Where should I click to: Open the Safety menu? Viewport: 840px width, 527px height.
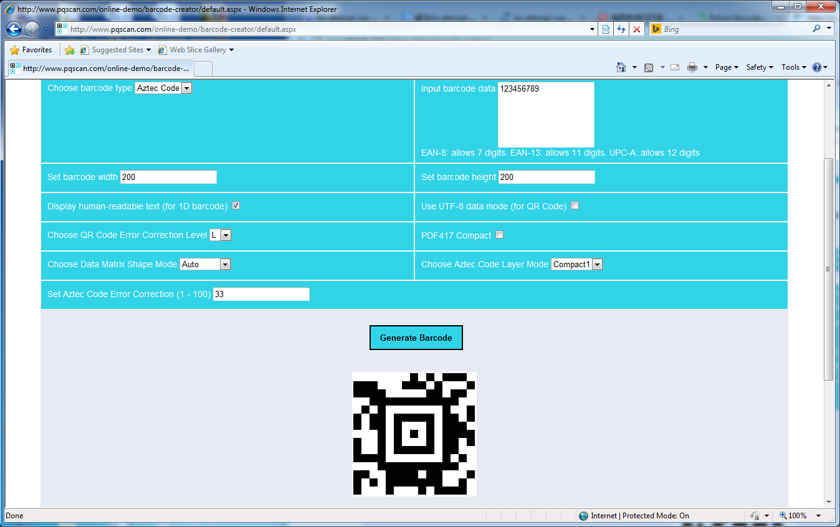[760, 67]
